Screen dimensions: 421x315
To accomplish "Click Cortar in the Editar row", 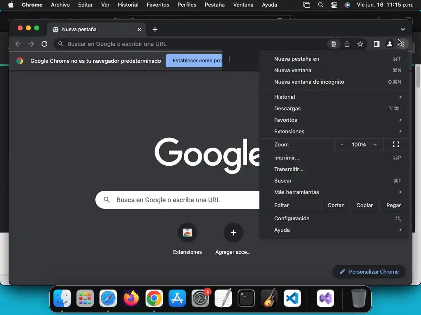I will (335, 205).
